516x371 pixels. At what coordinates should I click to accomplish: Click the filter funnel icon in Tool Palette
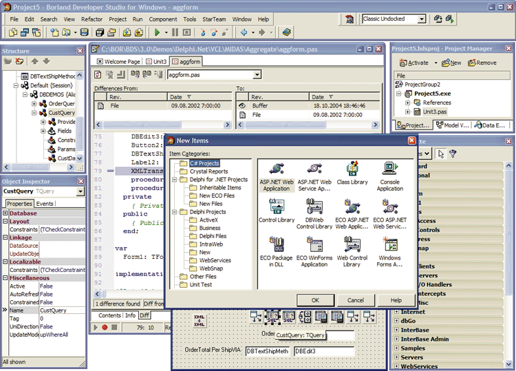[x=453, y=153]
